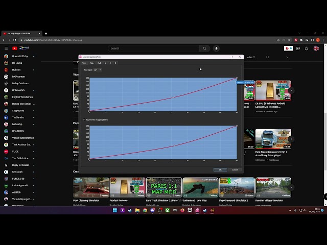Click the Chrome address bar URL
This screenshot has width=327, height=245.
53,40
